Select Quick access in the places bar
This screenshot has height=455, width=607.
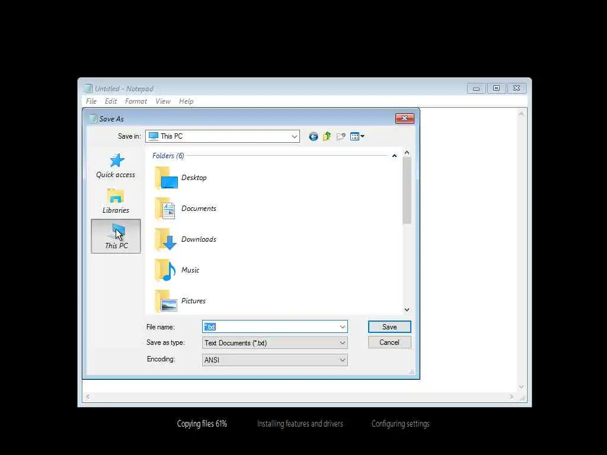point(116,166)
